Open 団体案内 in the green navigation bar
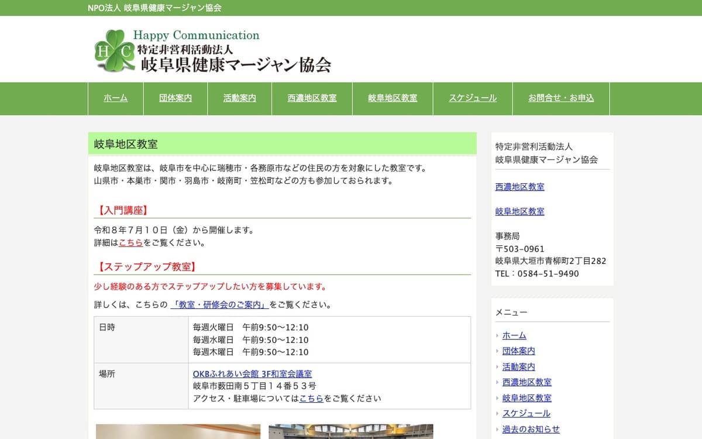The width and height of the screenshot is (702, 439). pos(175,98)
